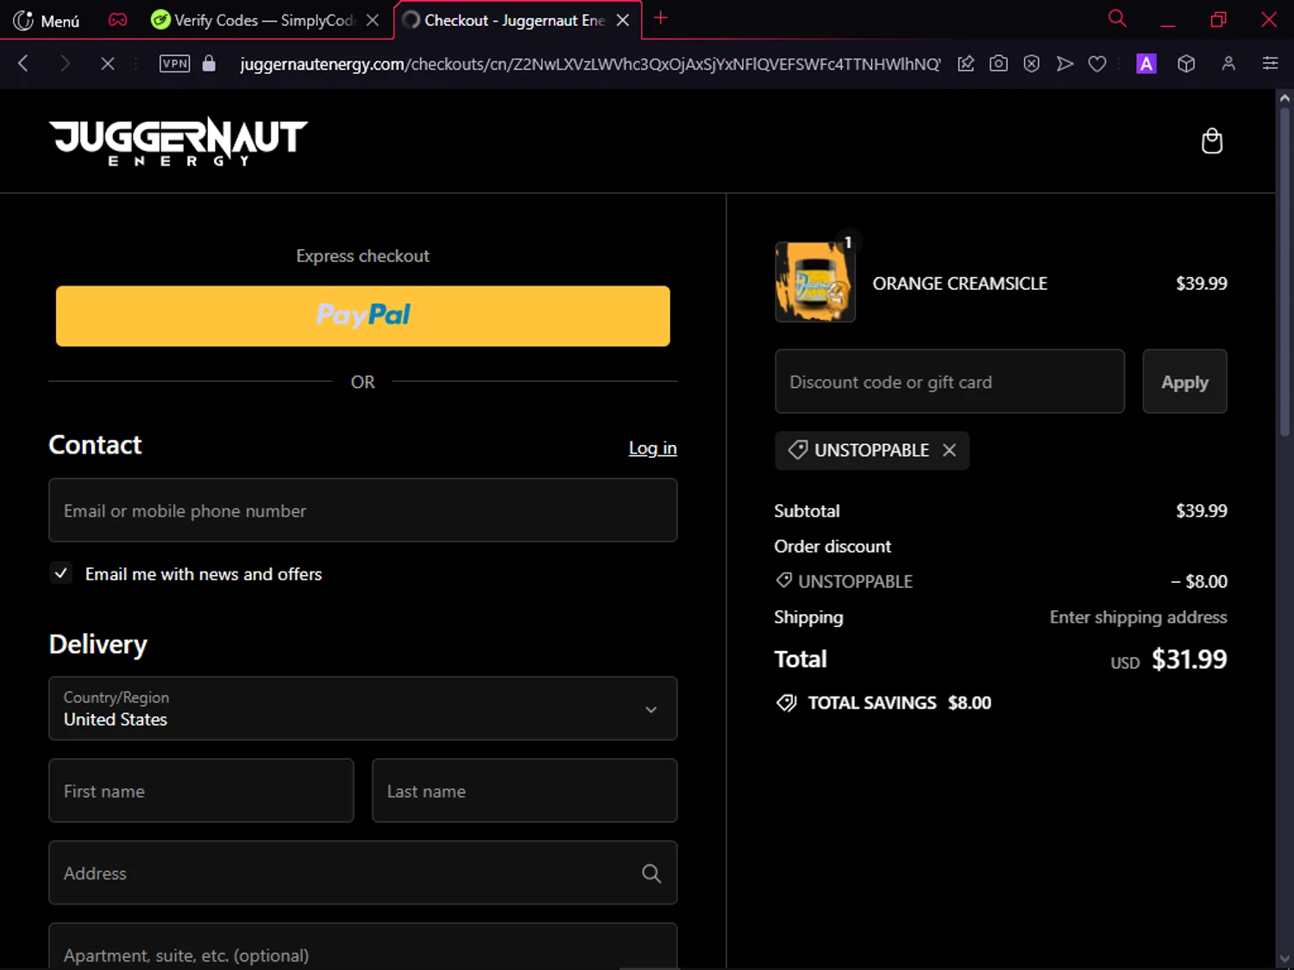This screenshot has height=970, width=1294.
Task: Focus the Discount code or gift card field
Action: coord(950,381)
